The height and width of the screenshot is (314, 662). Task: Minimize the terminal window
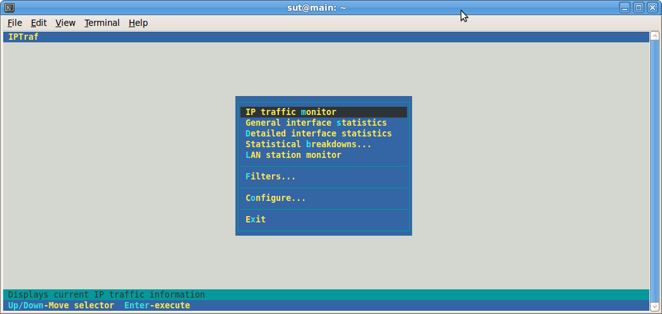[x=625, y=8]
